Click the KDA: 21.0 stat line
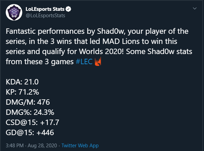This screenshot has width=204, height=151. [22, 82]
